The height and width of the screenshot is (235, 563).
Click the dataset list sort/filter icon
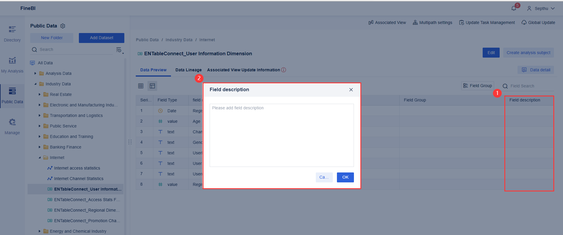[x=119, y=50]
